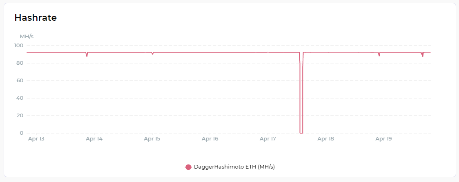Select the Apr 16 date label
Image resolution: width=459 pixels, height=182 pixels.
(210, 139)
